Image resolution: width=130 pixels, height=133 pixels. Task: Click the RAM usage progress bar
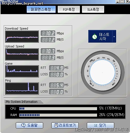click(58, 115)
